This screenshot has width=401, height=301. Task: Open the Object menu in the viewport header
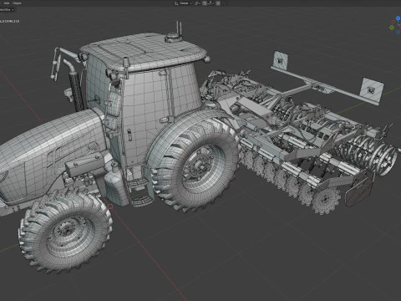[x=17, y=3]
